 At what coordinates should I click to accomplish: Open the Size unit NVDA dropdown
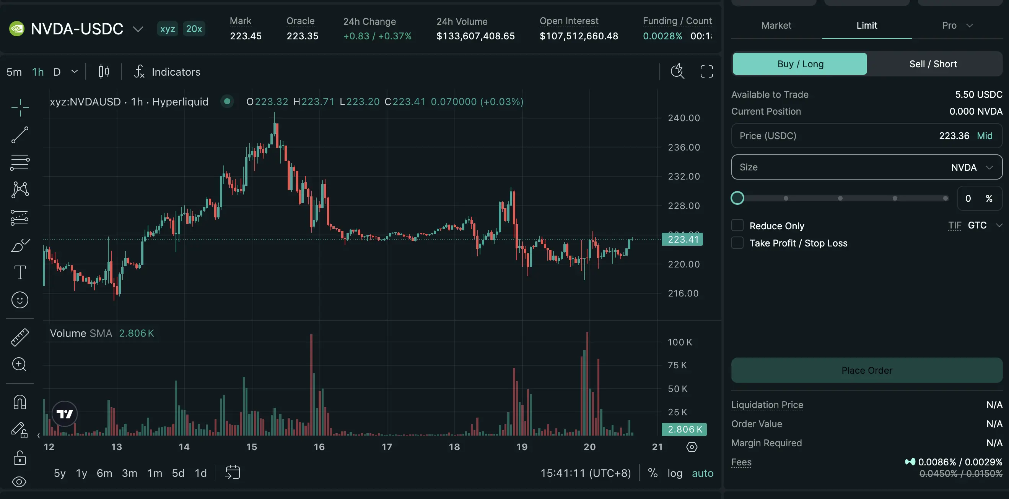pyautogui.click(x=972, y=167)
